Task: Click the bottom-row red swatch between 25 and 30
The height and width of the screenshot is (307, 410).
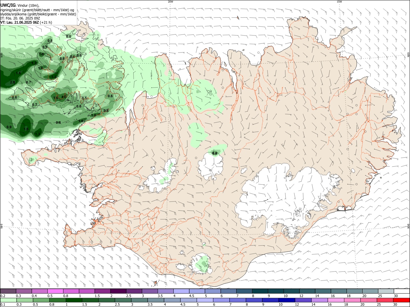Action: tap(385, 300)
